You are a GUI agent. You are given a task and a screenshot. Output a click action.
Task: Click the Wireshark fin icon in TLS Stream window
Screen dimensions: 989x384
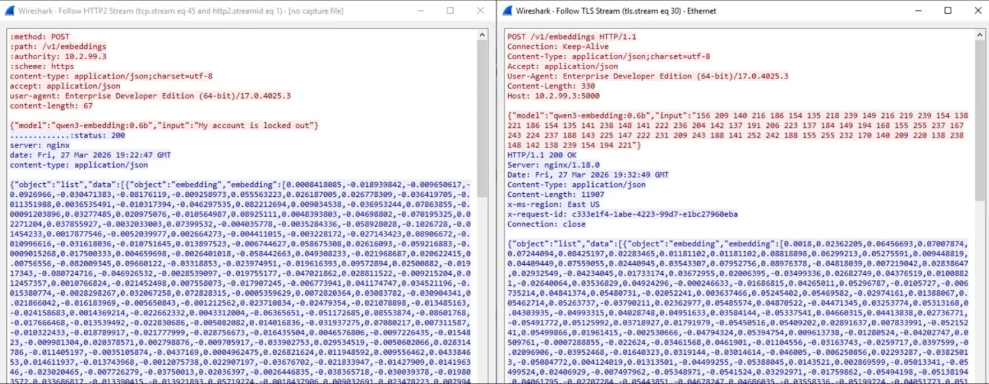[507, 10]
